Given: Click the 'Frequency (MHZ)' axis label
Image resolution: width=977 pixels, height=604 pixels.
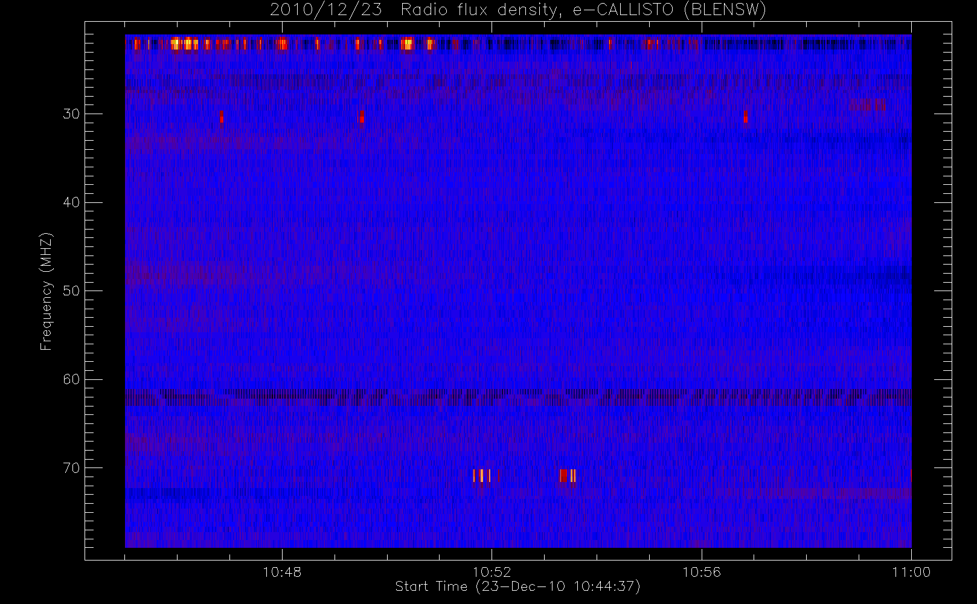Looking at the screenshot, I should click(46, 291).
